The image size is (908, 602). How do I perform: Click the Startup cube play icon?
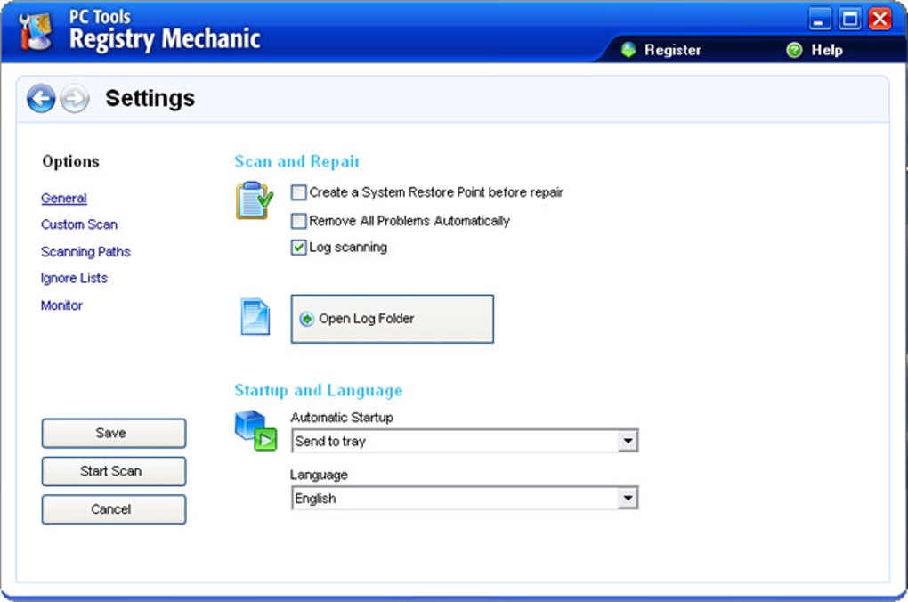pyautogui.click(x=255, y=430)
